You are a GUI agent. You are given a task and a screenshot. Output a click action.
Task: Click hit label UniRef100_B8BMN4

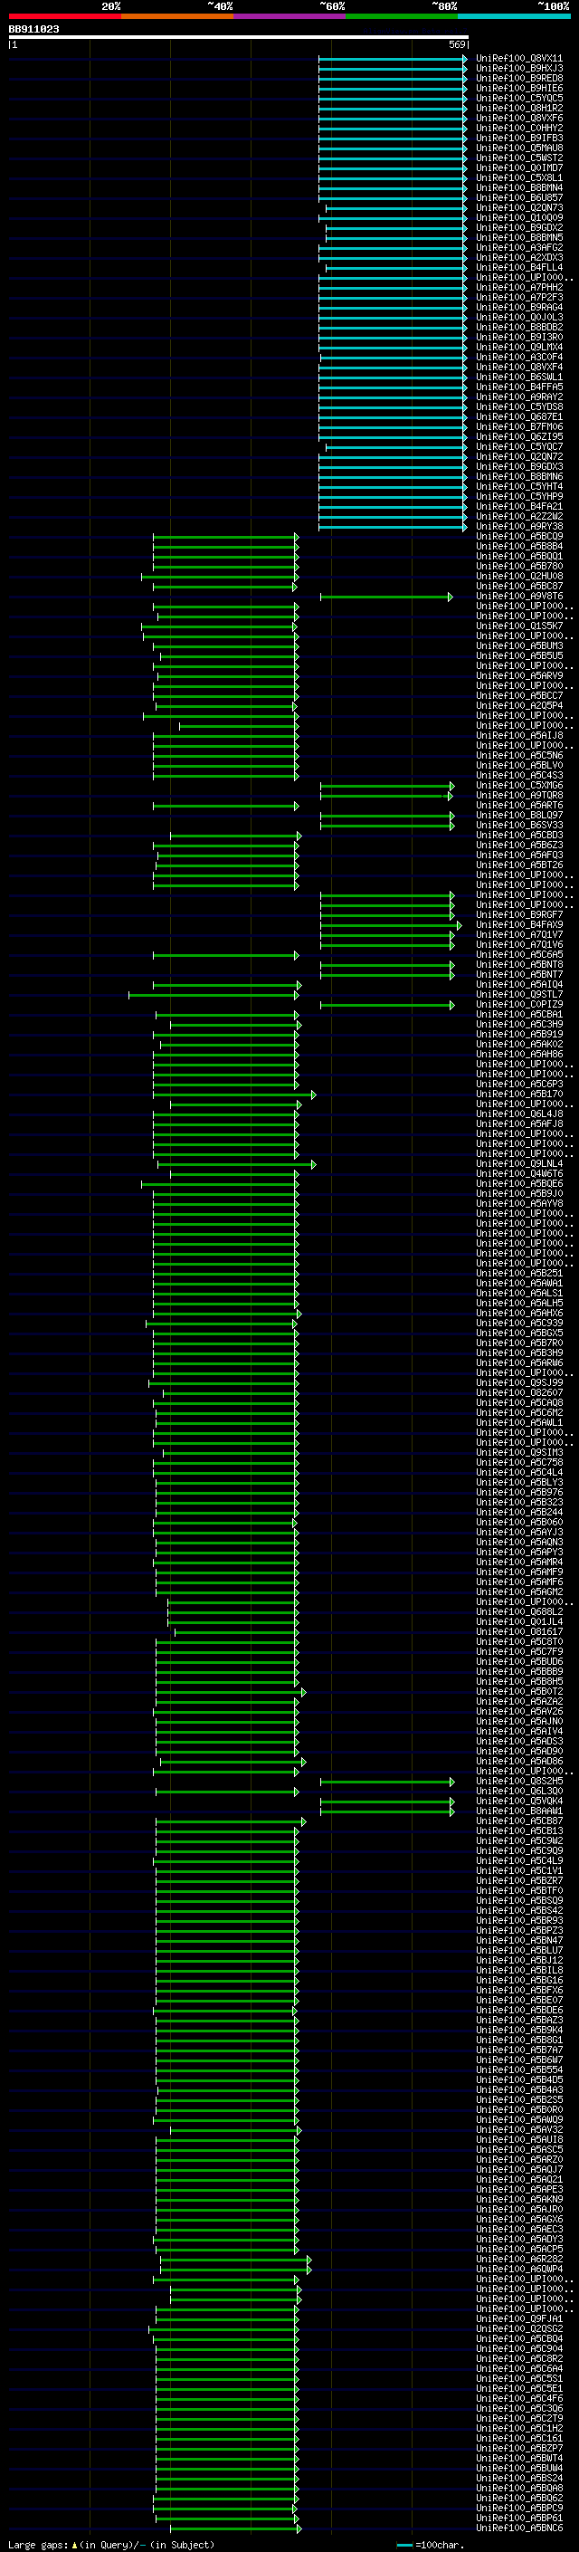(x=519, y=187)
